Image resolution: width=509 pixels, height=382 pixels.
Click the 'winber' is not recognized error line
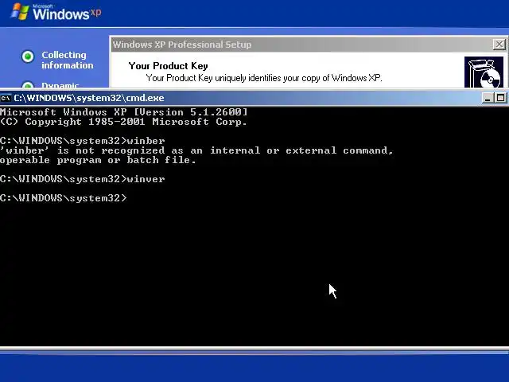coord(196,150)
